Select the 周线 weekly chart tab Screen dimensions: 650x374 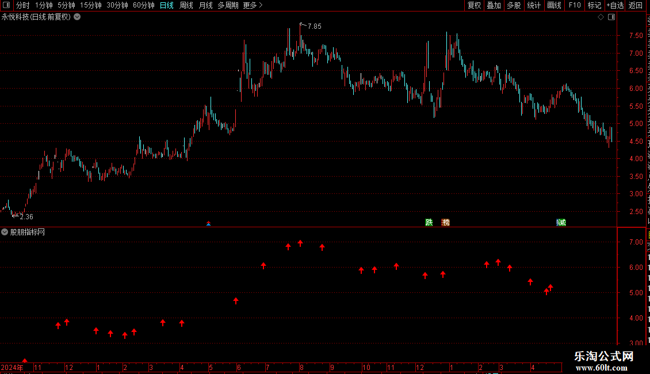(x=186, y=5)
